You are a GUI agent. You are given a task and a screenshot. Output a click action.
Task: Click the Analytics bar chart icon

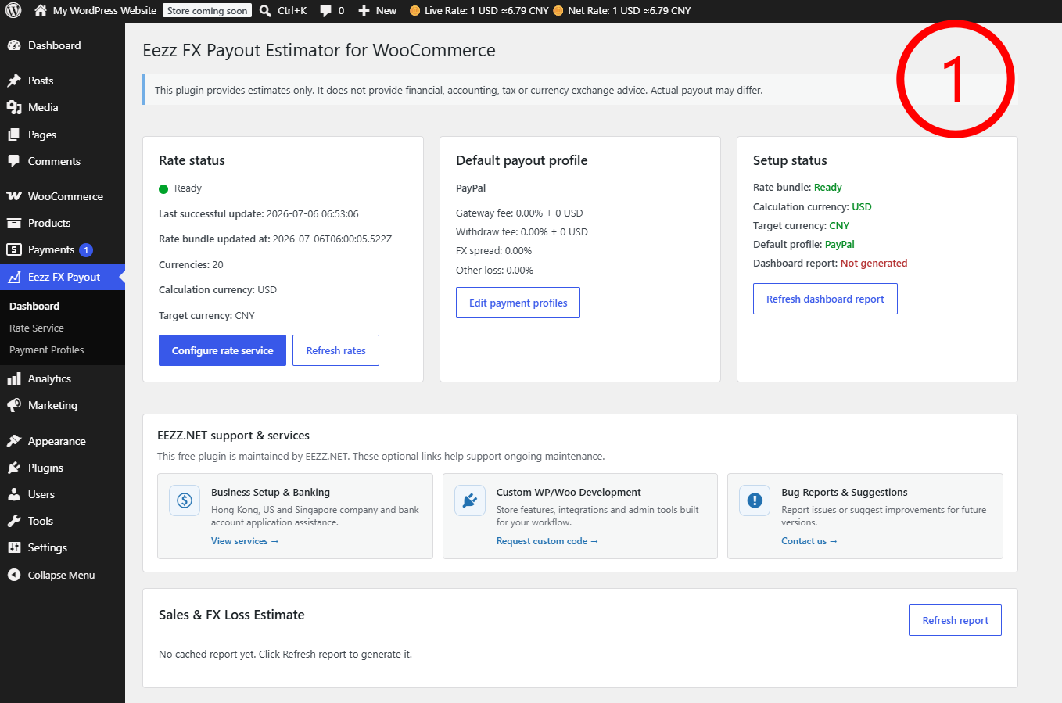click(x=14, y=378)
